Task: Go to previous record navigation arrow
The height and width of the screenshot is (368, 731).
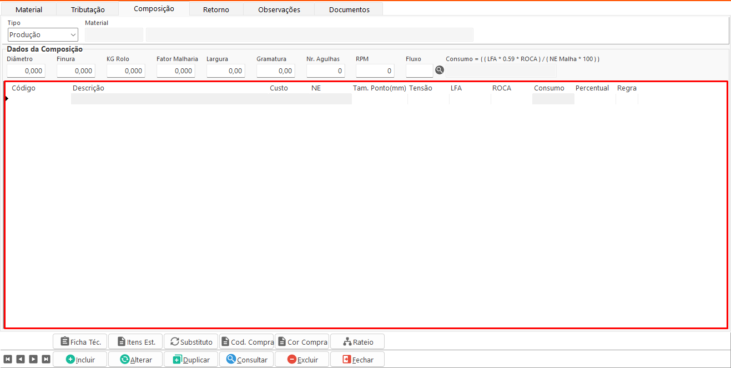Action: pyautogui.click(x=21, y=359)
